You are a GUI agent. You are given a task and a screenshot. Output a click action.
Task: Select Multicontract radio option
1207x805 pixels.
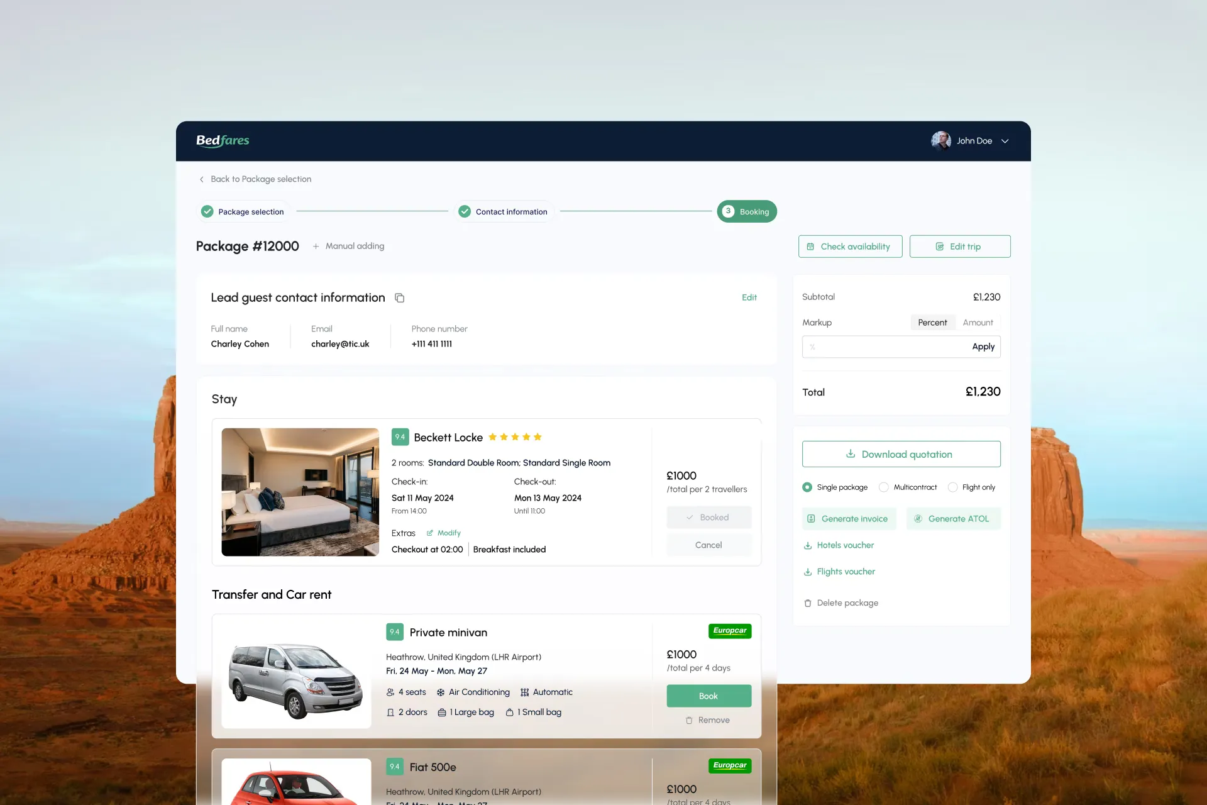tap(884, 487)
